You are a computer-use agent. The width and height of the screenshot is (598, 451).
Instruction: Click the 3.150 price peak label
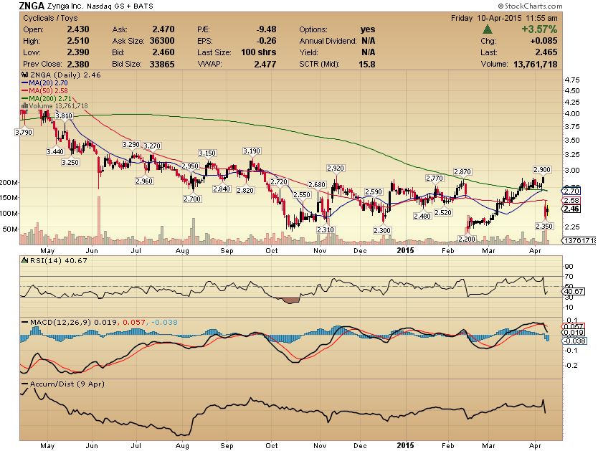click(207, 153)
